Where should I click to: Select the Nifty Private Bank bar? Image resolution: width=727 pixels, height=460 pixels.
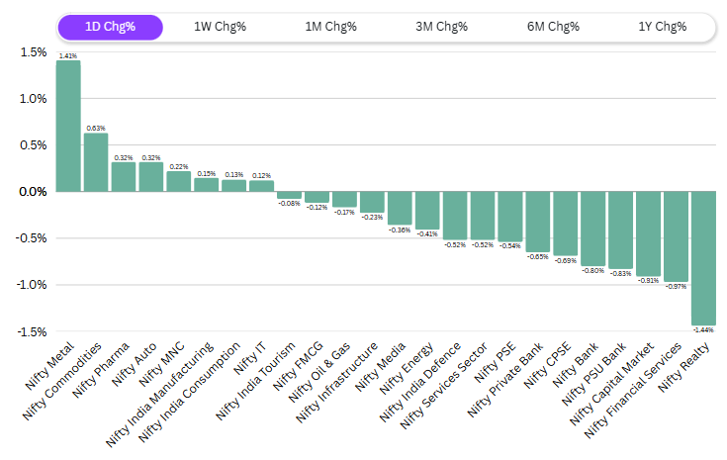pos(538,222)
